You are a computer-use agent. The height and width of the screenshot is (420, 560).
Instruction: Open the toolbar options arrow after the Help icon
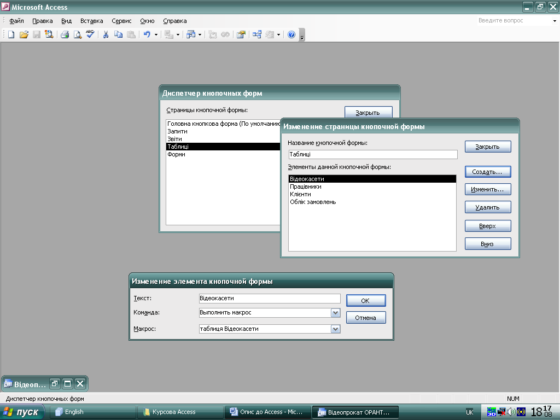302,35
